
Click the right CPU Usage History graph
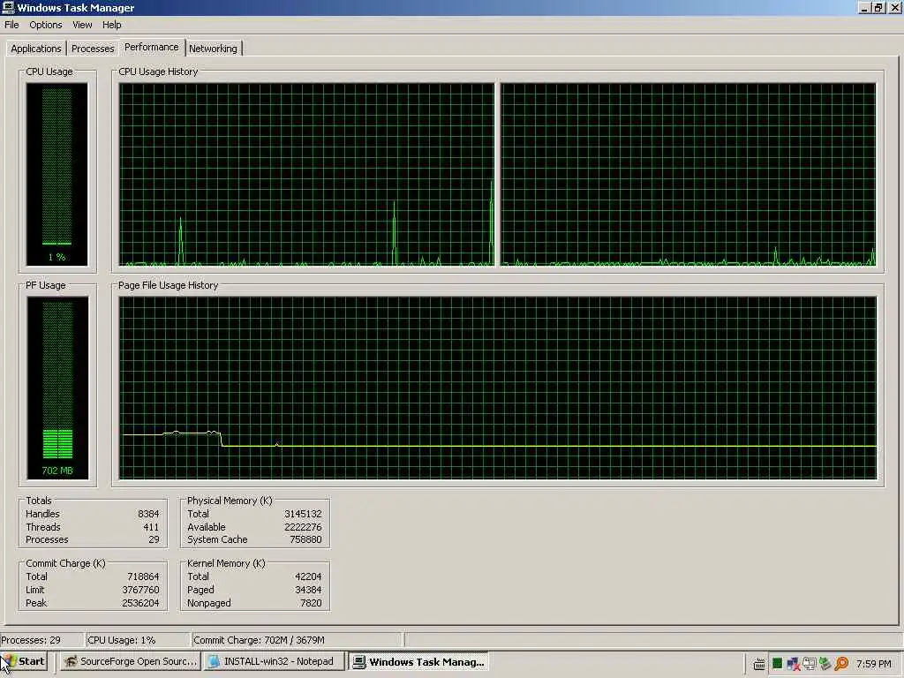(x=689, y=174)
